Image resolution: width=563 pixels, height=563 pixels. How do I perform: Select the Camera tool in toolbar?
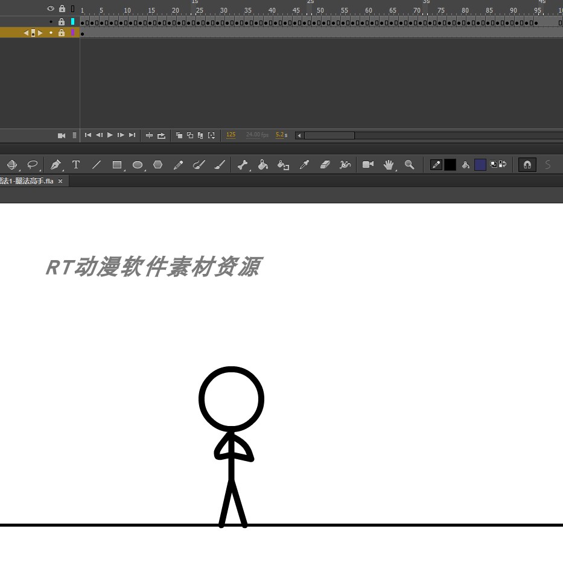[x=368, y=164]
